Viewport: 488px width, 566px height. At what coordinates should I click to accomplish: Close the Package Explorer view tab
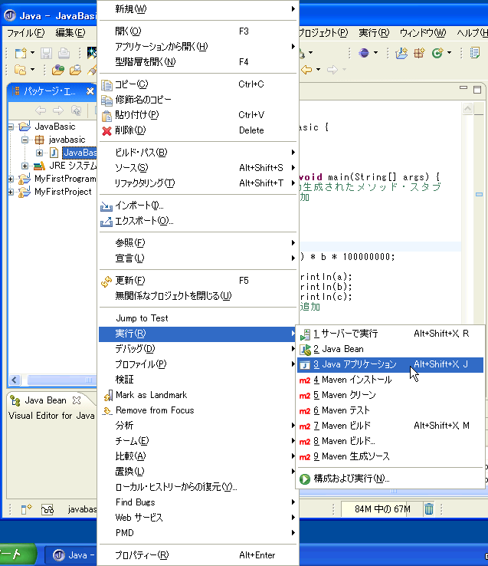(90, 91)
